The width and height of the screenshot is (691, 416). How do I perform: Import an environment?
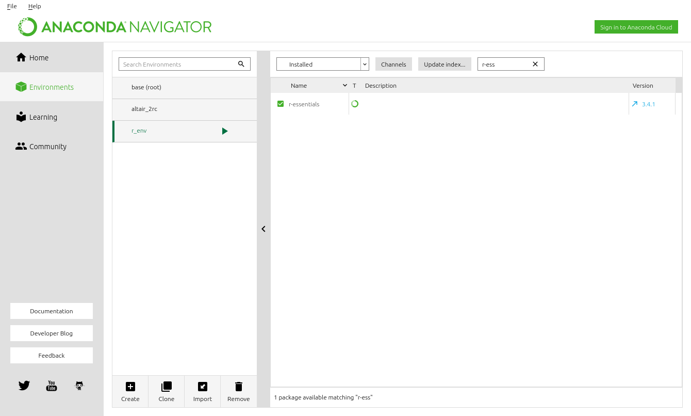(203, 392)
